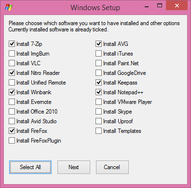The height and width of the screenshot is (188, 191).
Task: Click the Windows flag title bar icon
Action: click(x=9, y=7)
